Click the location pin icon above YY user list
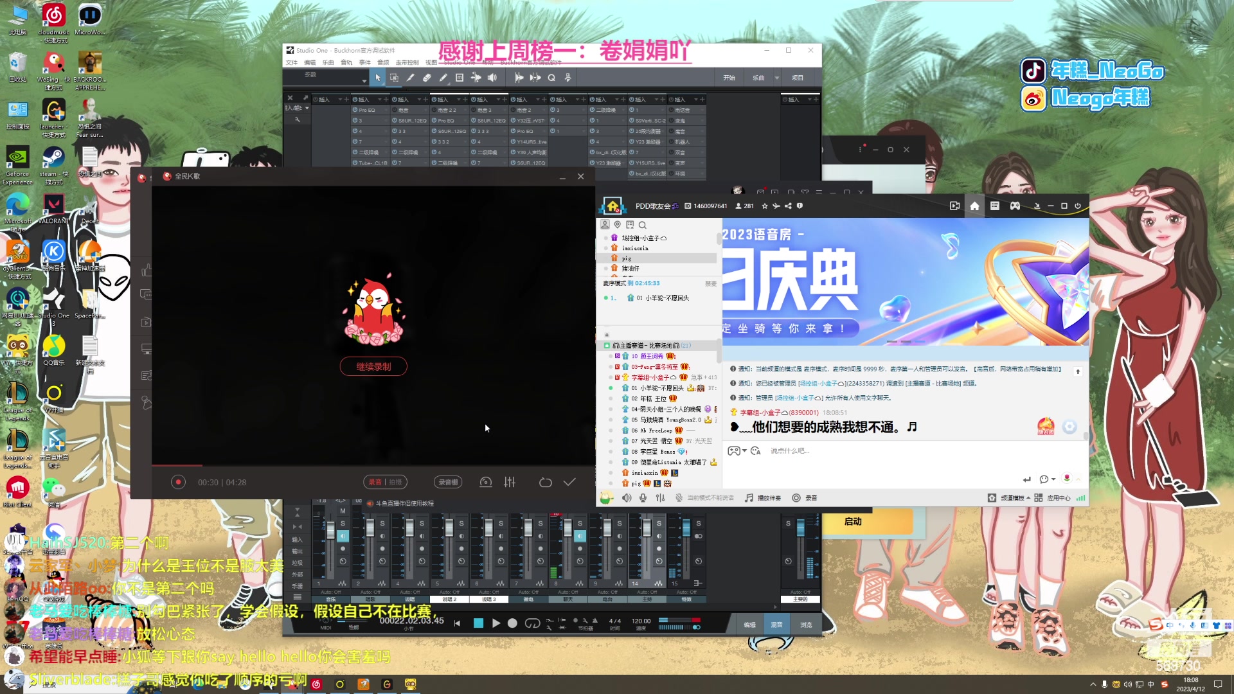Screen dimensions: 1234x694 coord(617,225)
